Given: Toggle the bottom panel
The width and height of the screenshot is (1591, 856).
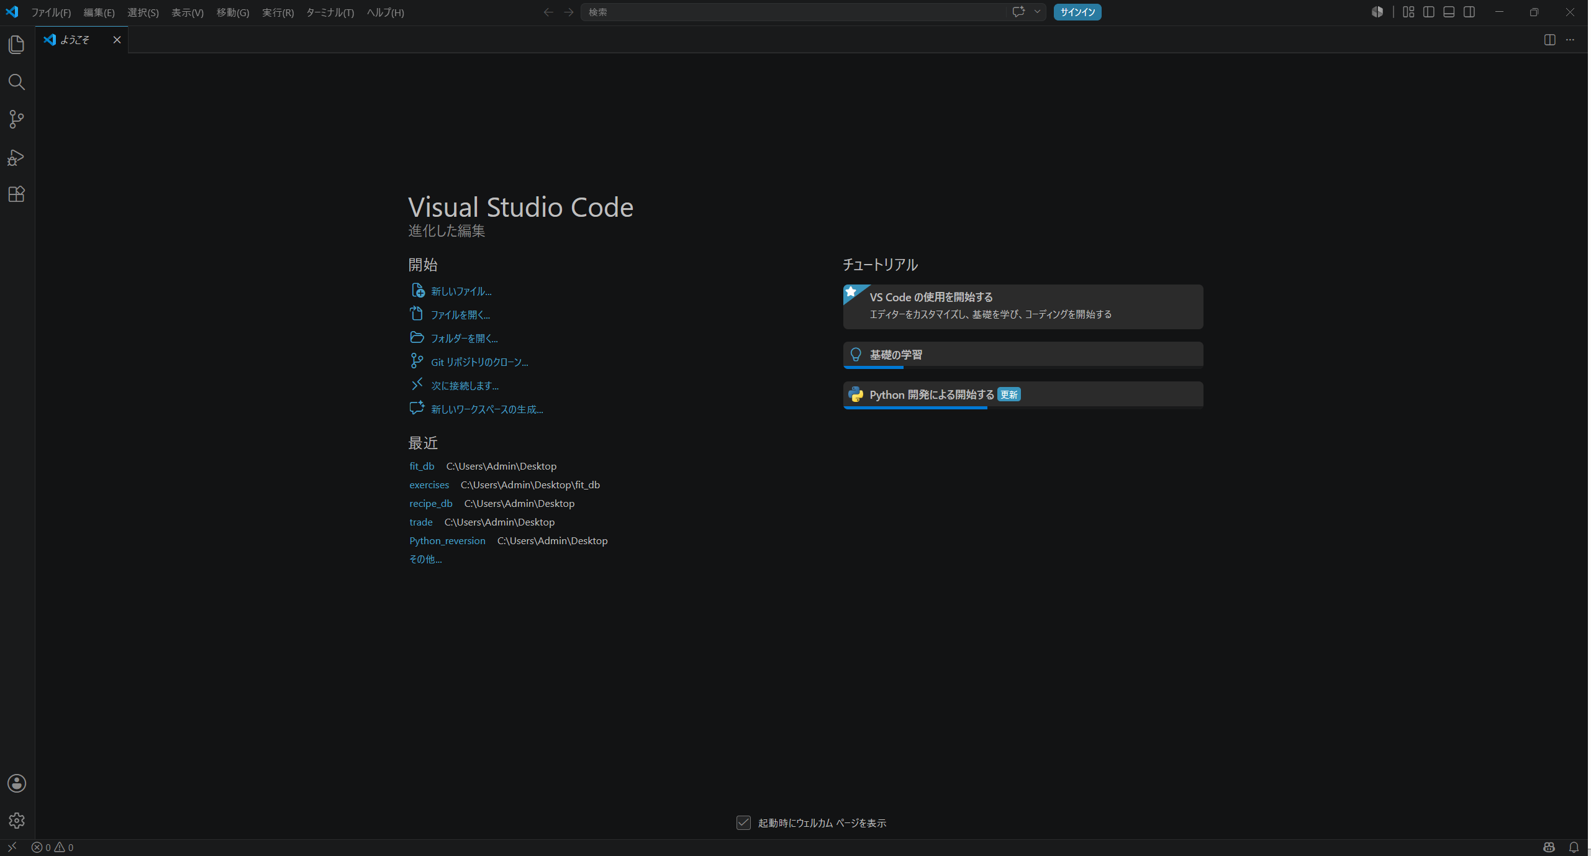Looking at the screenshot, I should click(1449, 12).
